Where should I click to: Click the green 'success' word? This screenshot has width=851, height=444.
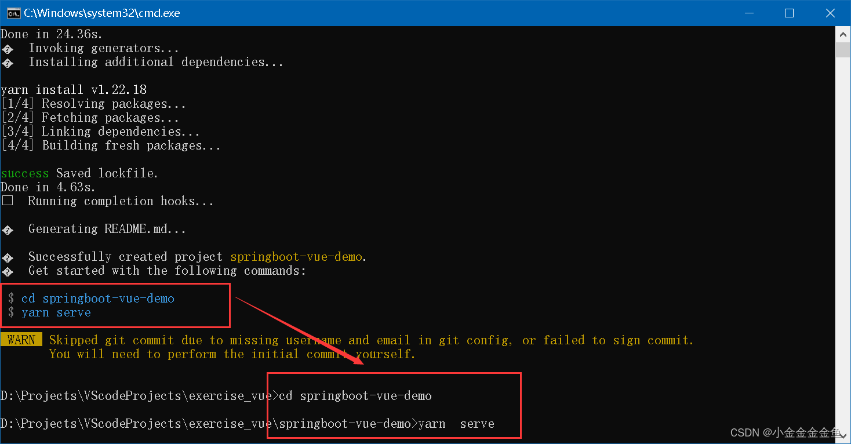25,173
